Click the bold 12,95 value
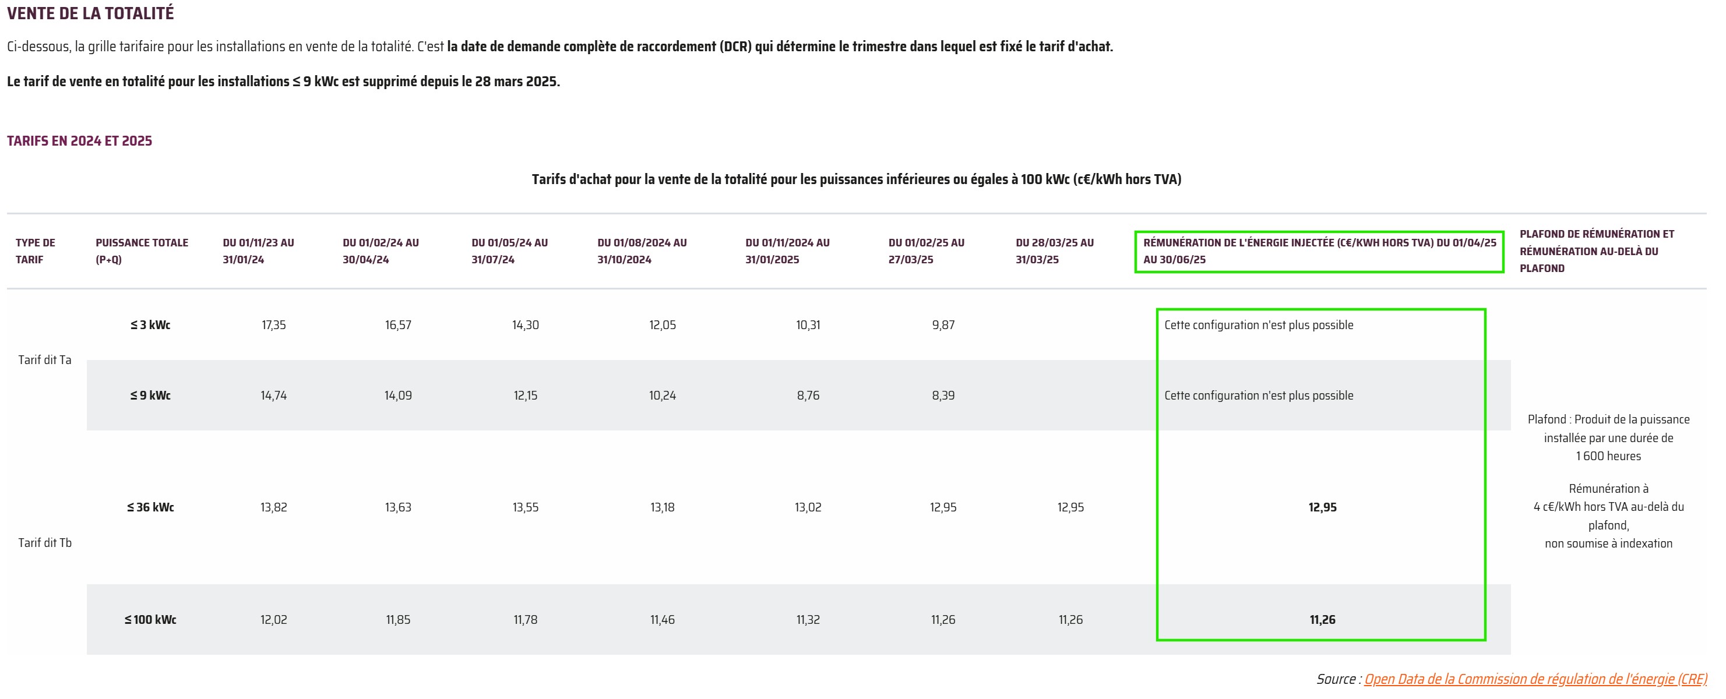1726x699 pixels. click(1323, 507)
